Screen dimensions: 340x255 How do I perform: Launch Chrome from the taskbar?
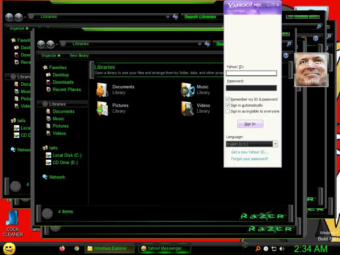pyautogui.click(x=77, y=248)
